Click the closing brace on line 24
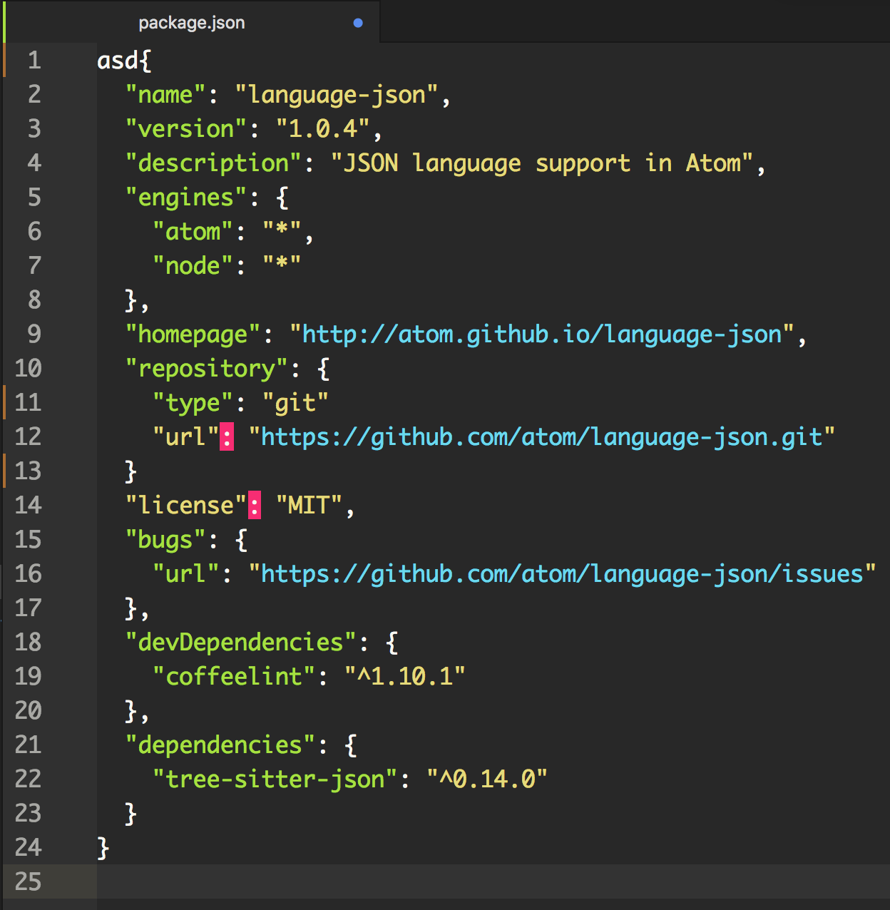This screenshot has height=910, width=890. (103, 848)
